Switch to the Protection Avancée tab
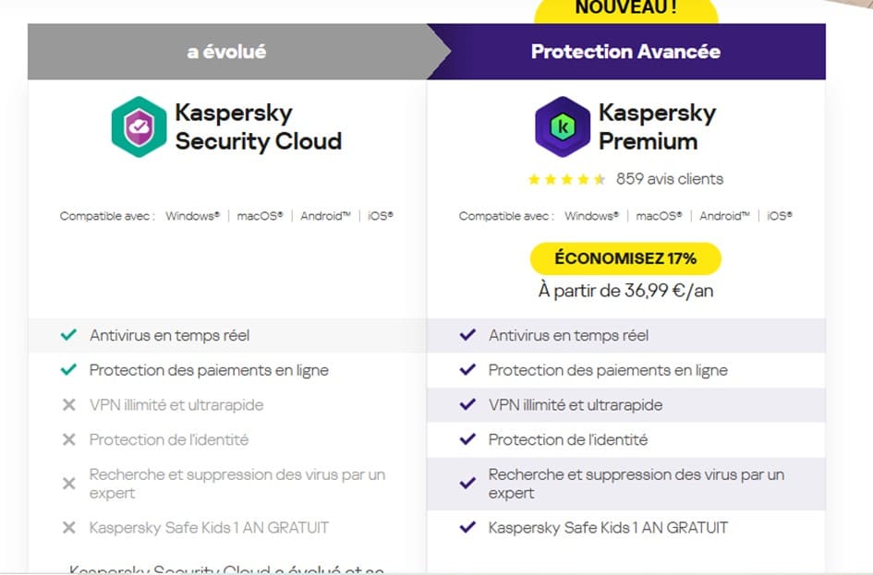This screenshot has height=575, width=873. tap(625, 52)
